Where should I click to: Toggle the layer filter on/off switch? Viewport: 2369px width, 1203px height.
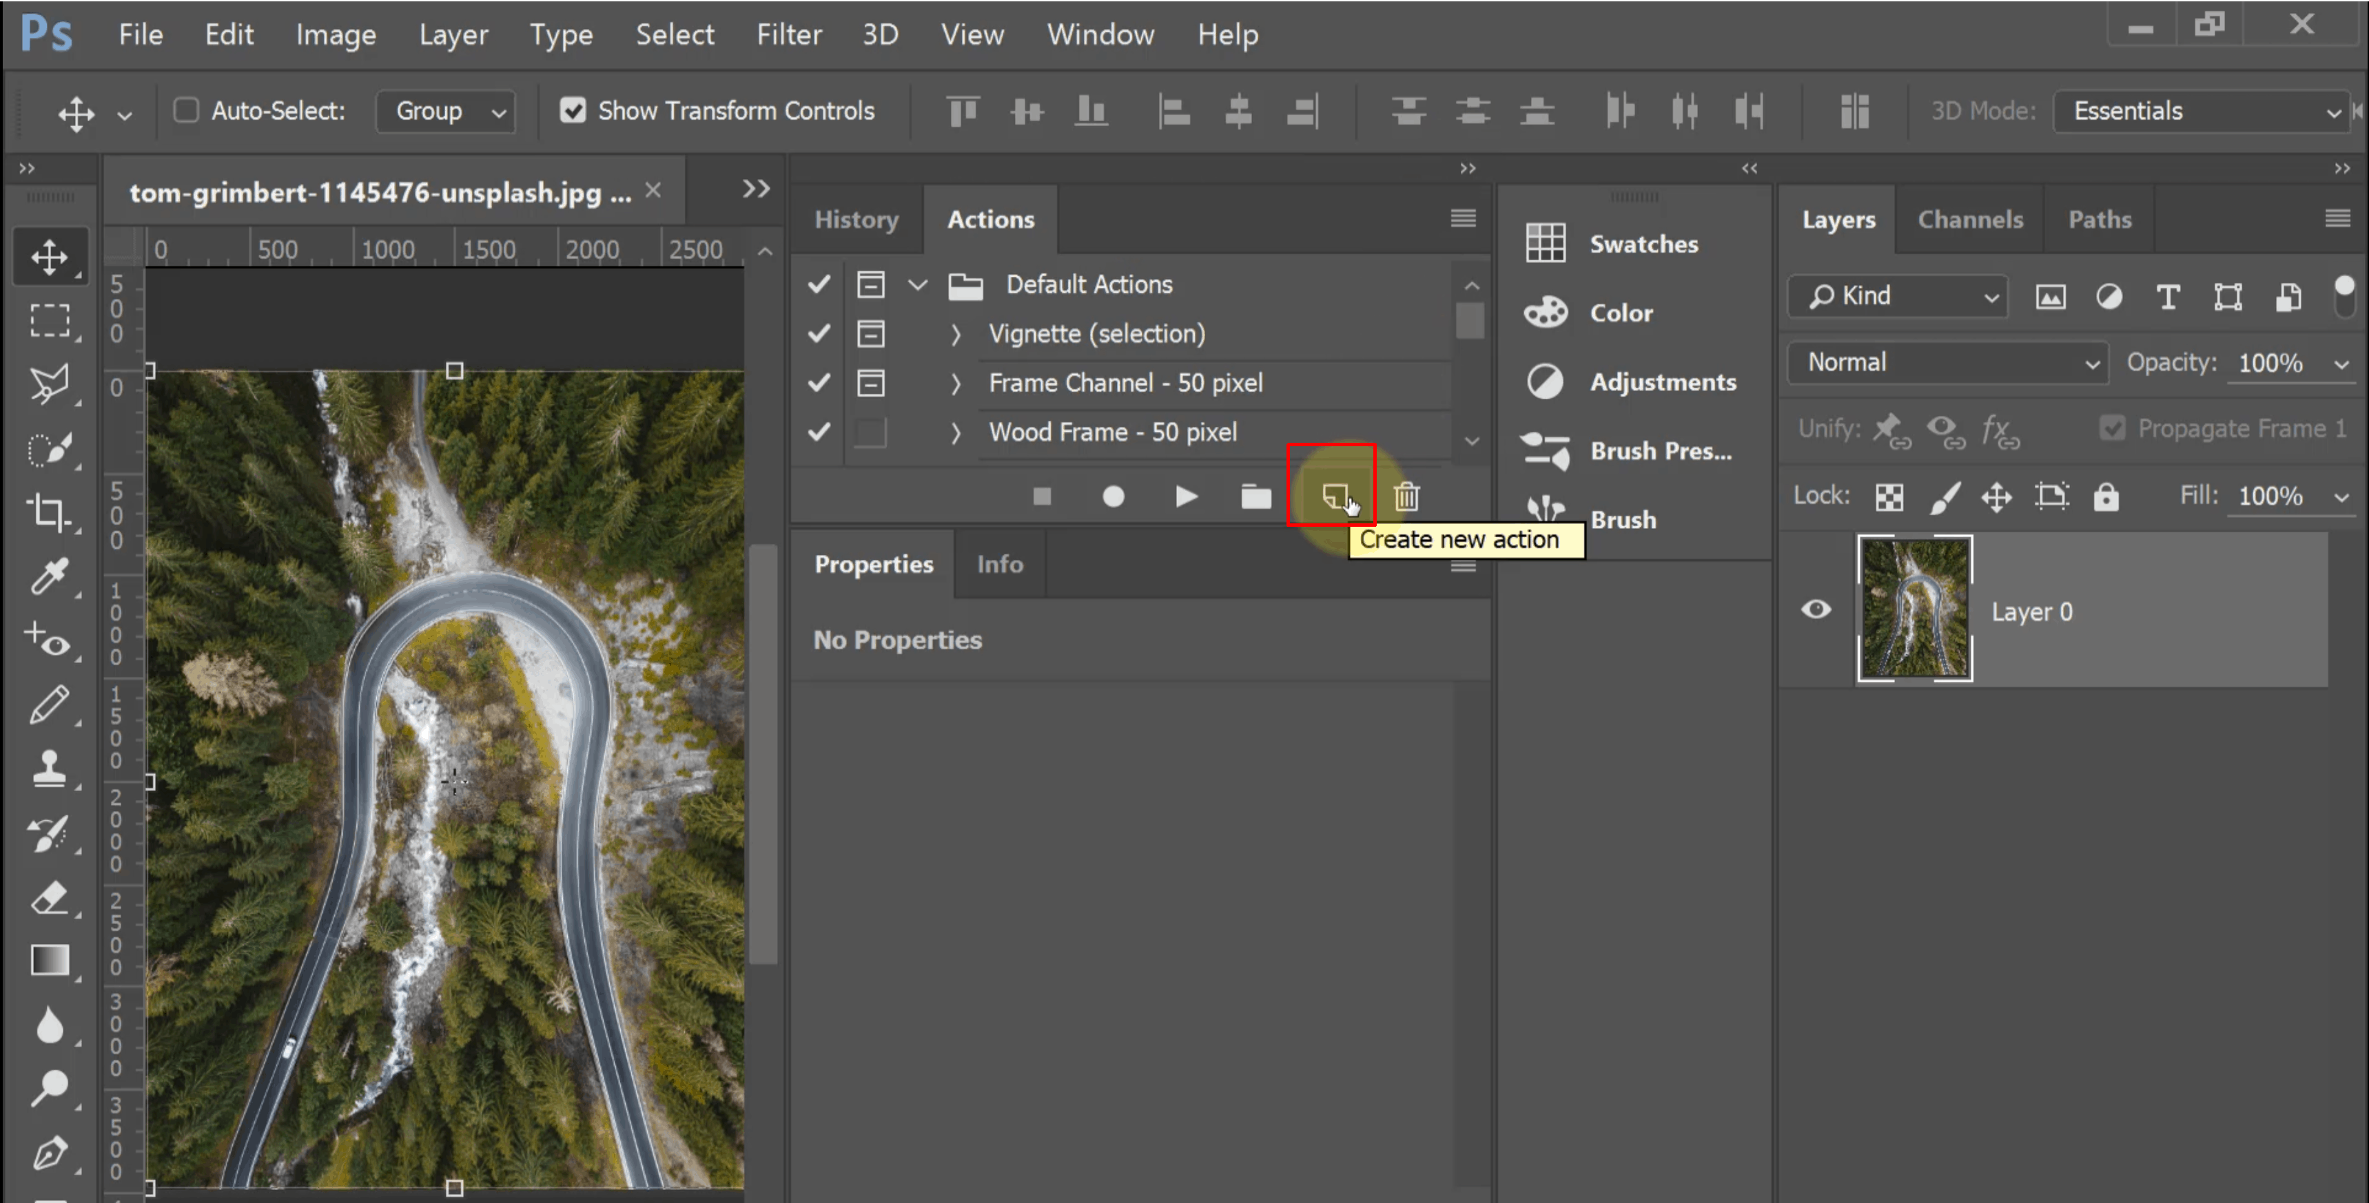pyautogui.click(x=2344, y=297)
